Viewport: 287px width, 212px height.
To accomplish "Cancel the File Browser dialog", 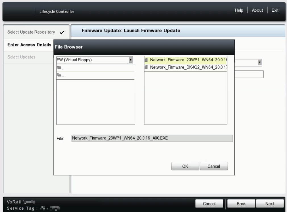I will click(x=214, y=166).
